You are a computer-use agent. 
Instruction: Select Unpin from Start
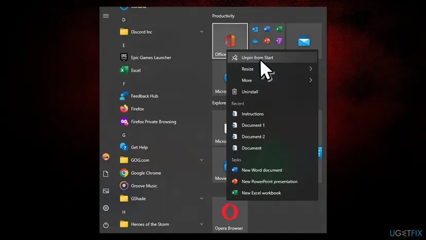pos(272,57)
